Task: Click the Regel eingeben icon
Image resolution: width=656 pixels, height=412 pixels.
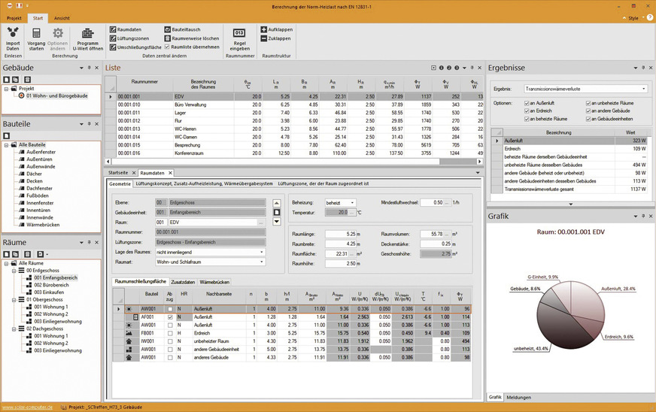Action: pyautogui.click(x=239, y=33)
